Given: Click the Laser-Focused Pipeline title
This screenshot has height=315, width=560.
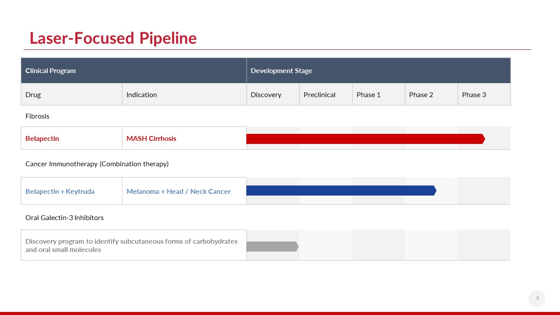Looking at the screenshot, I should [113, 38].
